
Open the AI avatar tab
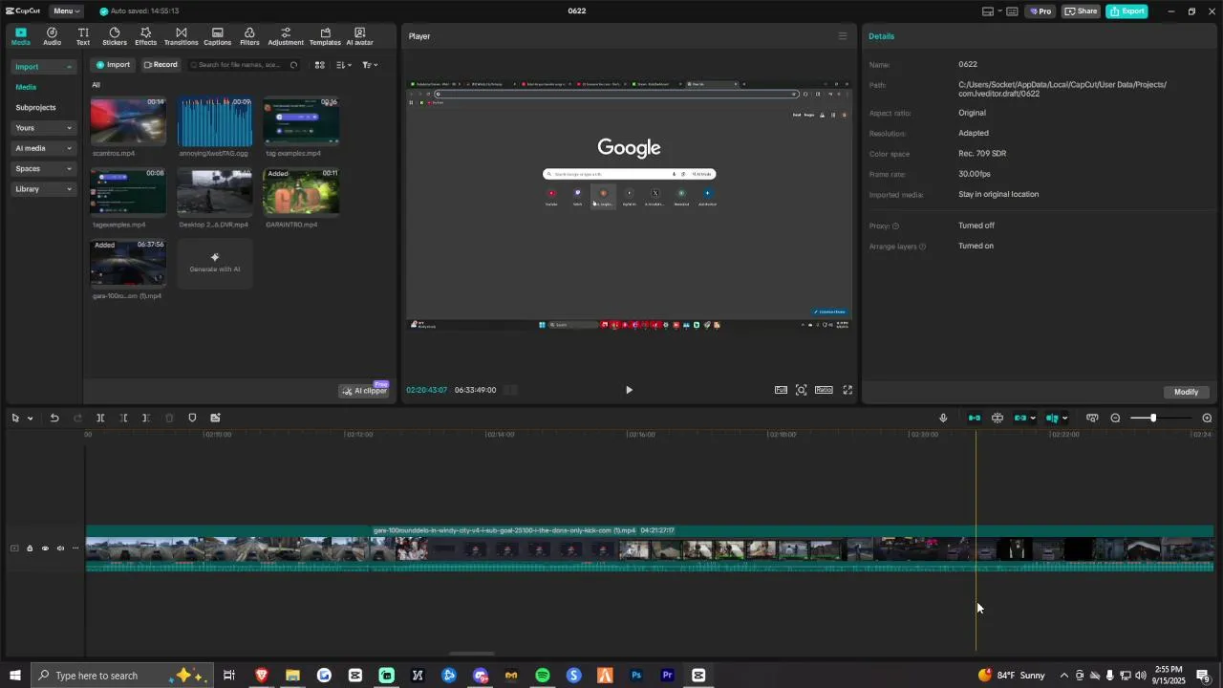[x=359, y=36]
